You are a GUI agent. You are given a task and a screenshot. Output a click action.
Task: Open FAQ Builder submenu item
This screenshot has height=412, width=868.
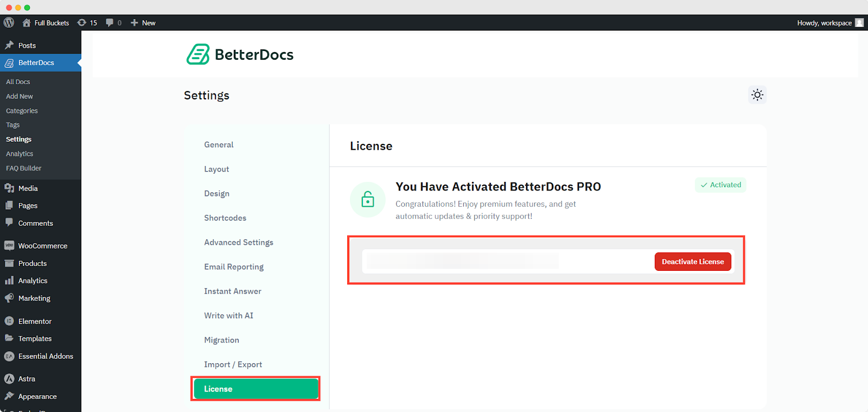(23, 168)
